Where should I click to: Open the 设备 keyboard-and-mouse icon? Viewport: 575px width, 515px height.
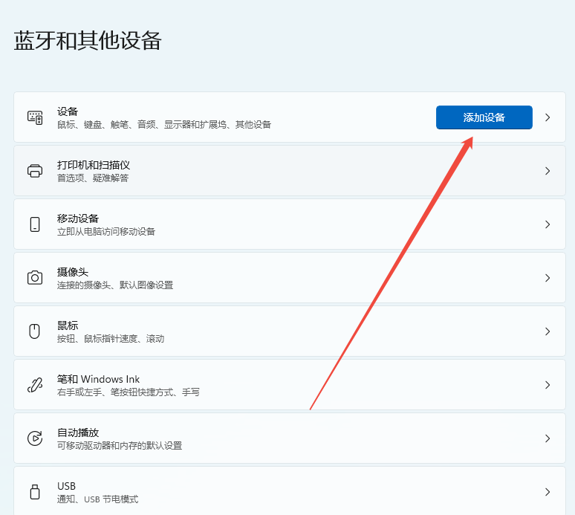click(35, 117)
